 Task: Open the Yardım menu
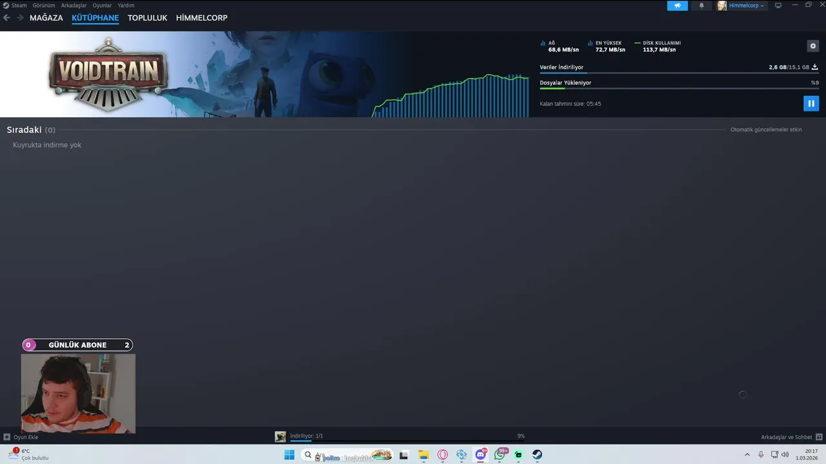(x=126, y=5)
